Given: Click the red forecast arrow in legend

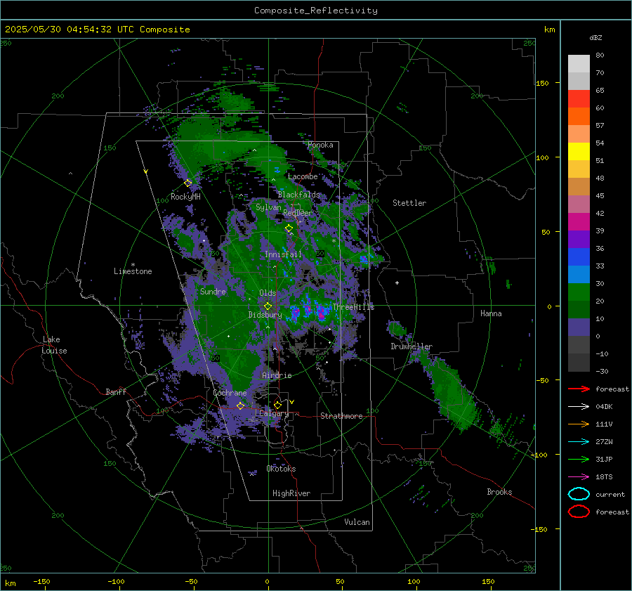Looking at the screenshot, I should (579, 389).
